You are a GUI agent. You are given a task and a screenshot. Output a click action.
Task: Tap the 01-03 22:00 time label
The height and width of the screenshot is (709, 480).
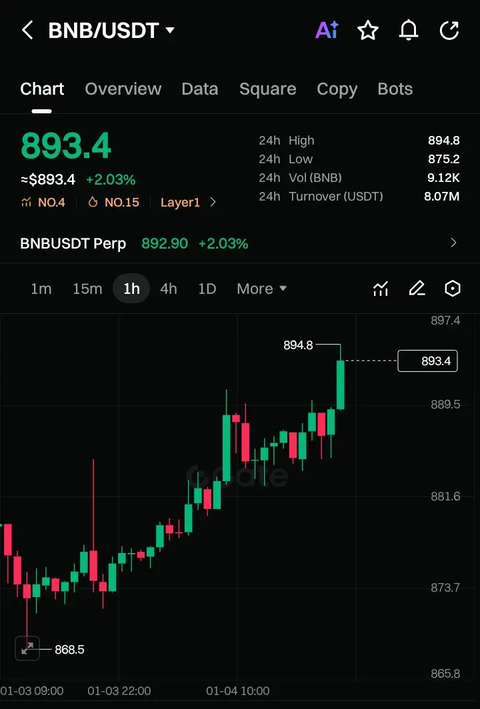click(x=119, y=691)
